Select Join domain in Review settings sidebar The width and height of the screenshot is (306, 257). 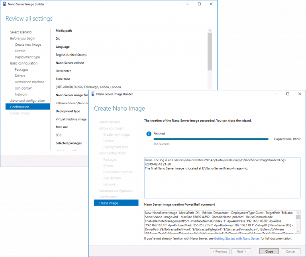point(24,88)
